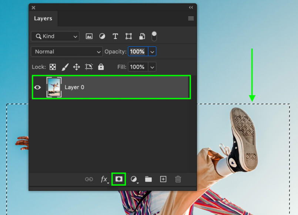Delete the selected layer
The image size is (298, 215).
[x=178, y=179]
